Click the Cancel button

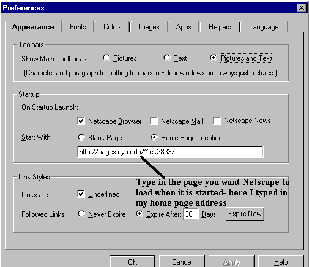[x=182, y=261]
